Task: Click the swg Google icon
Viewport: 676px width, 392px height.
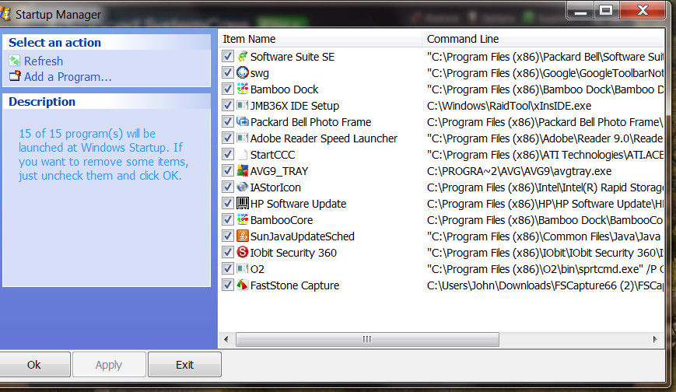Action: (x=243, y=72)
